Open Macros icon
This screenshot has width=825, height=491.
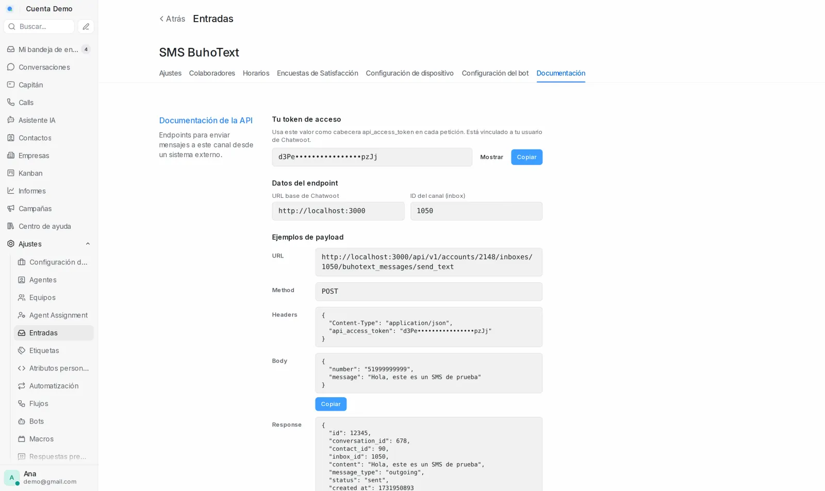coord(22,439)
